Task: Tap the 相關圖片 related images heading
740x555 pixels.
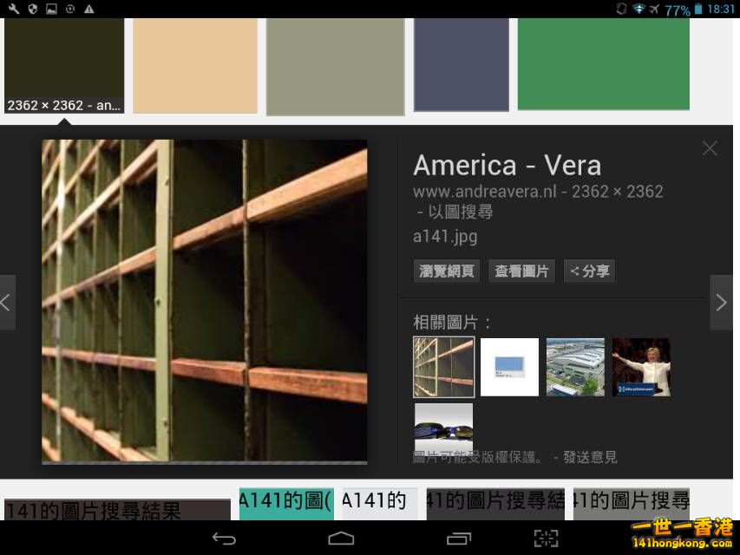Action: point(451,323)
